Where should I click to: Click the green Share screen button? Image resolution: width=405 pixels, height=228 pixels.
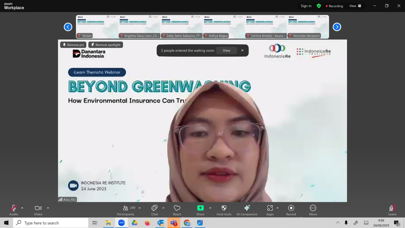click(x=200, y=210)
